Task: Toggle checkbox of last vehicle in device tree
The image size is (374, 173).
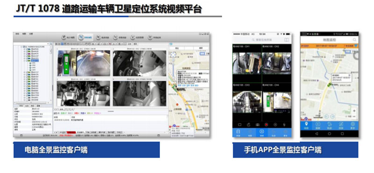Action: [26, 100]
